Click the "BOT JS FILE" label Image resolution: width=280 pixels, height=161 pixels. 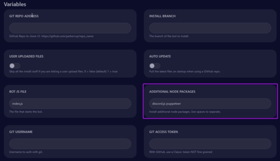pos(18,92)
